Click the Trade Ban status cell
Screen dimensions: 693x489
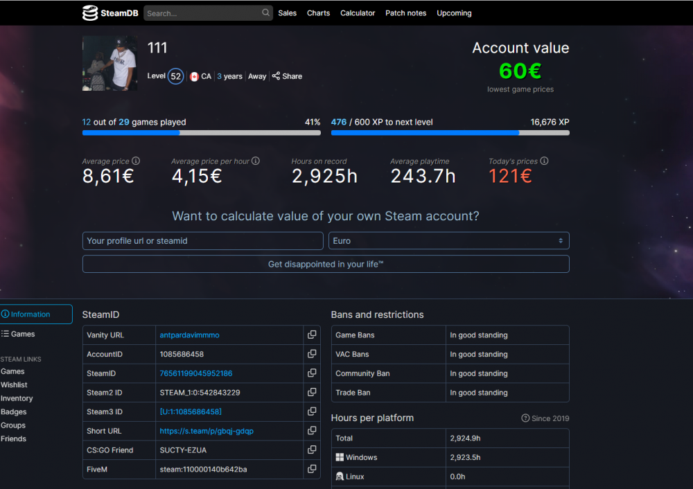click(507, 393)
